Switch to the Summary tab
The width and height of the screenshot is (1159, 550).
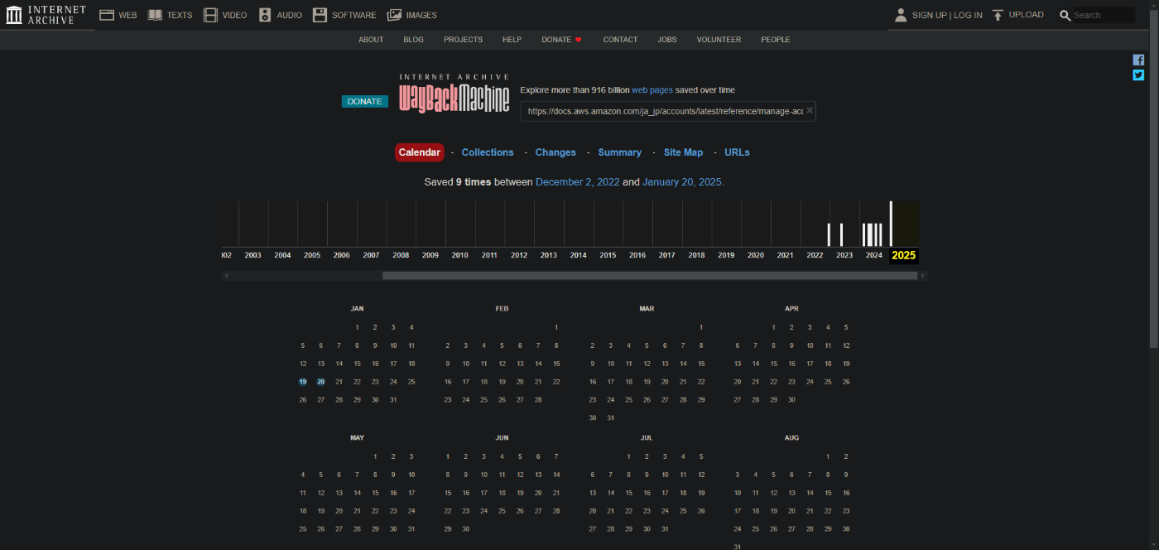pos(619,152)
